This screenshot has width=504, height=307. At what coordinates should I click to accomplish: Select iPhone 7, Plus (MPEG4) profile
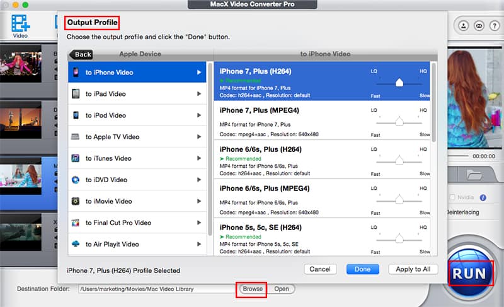tap(322, 120)
